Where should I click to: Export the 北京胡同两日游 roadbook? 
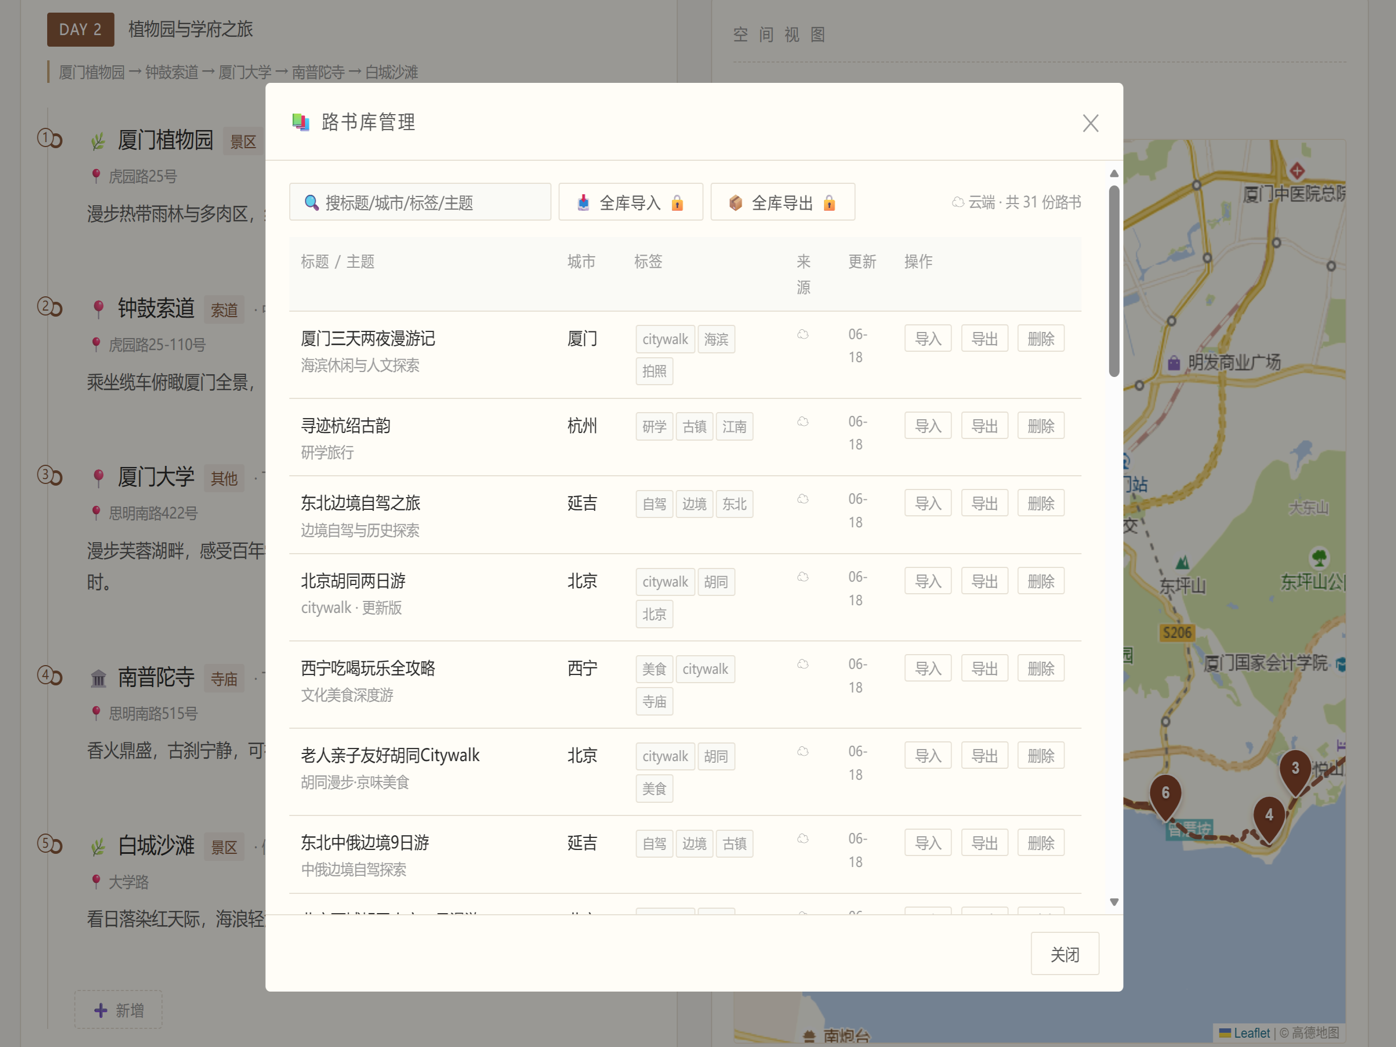(984, 581)
